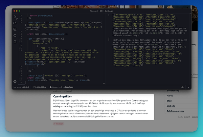203x137 pixels.
Task: Select the 'Stad' row on webpage
Action: [x=181, y=101]
